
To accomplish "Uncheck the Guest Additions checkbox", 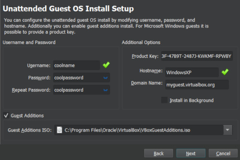I will click(x=6, y=115).
